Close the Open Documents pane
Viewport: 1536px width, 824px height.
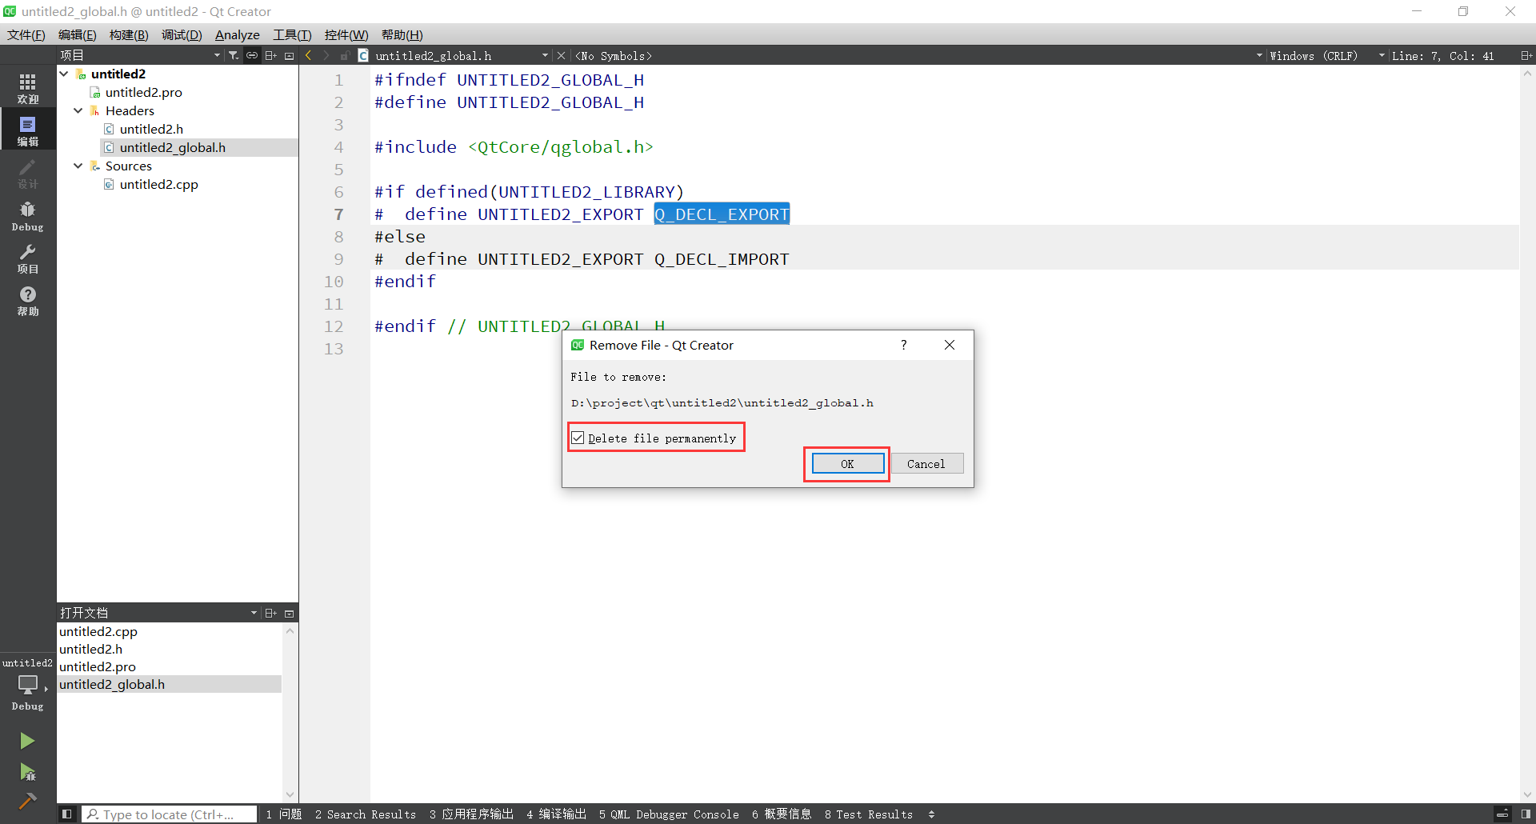290,613
